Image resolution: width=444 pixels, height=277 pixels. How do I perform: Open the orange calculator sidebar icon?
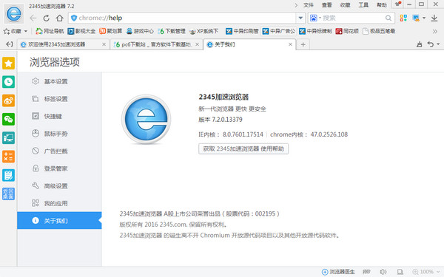(8, 157)
